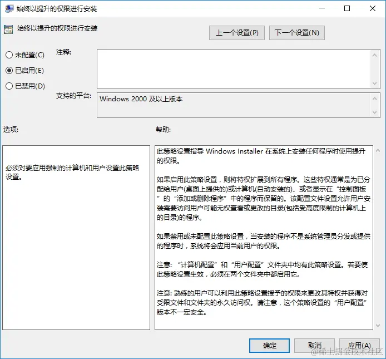The height and width of the screenshot is (359, 386).
Task: Confirm with the 确定 button
Action: tap(269, 346)
